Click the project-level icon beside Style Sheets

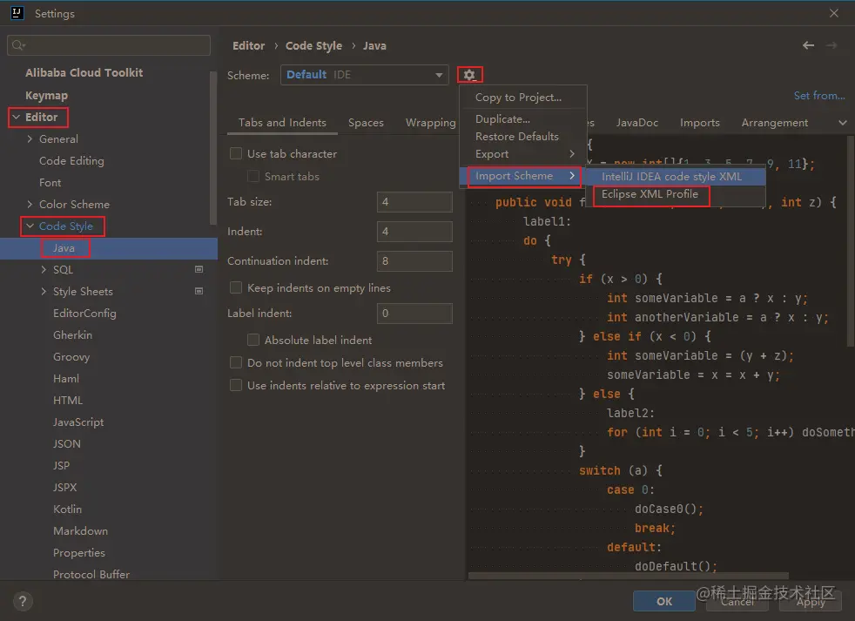click(199, 291)
